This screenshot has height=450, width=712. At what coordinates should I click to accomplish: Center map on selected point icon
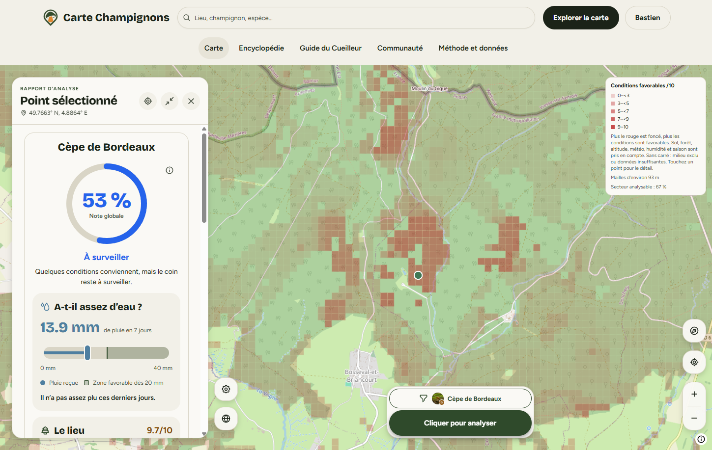(x=148, y=101)
